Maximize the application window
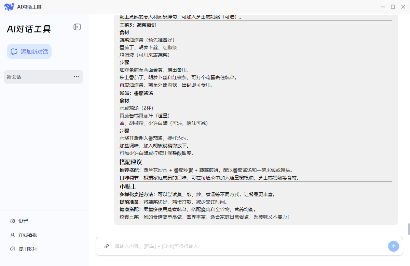This screenshot has width=410, height=266. pyautogui.click(x=393, y=6)
